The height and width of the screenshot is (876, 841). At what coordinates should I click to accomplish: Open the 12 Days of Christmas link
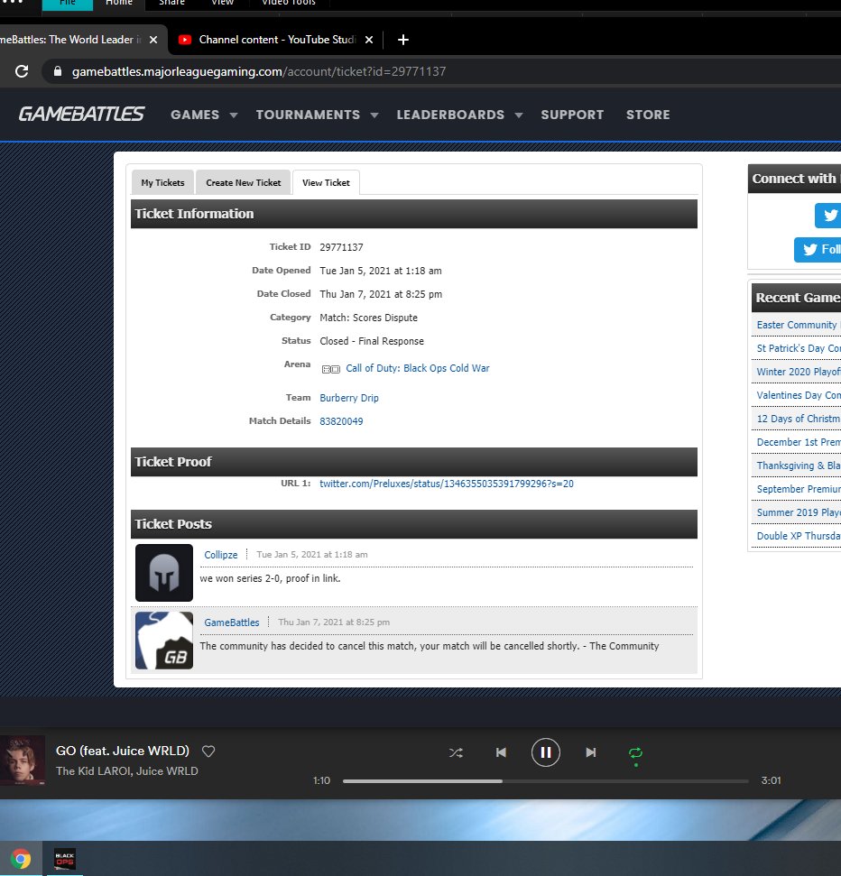pos(798,419)
